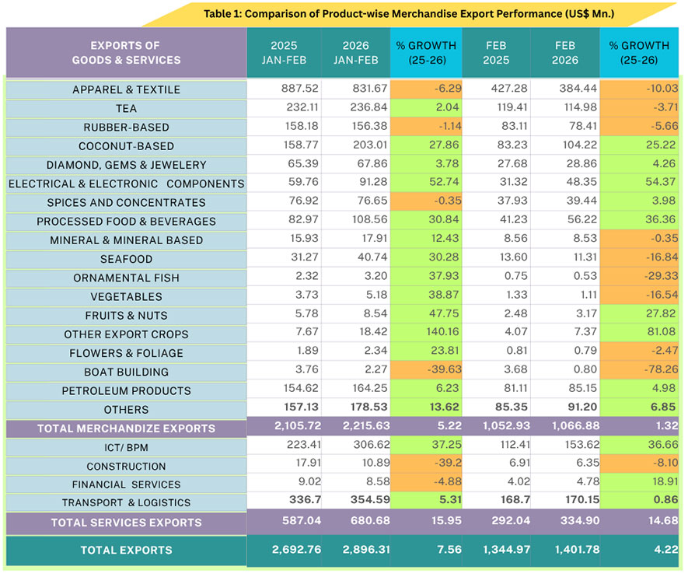The image size is (688, 577).
Task: Click the BOAT BUILDING row label
Action: click(125, 372)
